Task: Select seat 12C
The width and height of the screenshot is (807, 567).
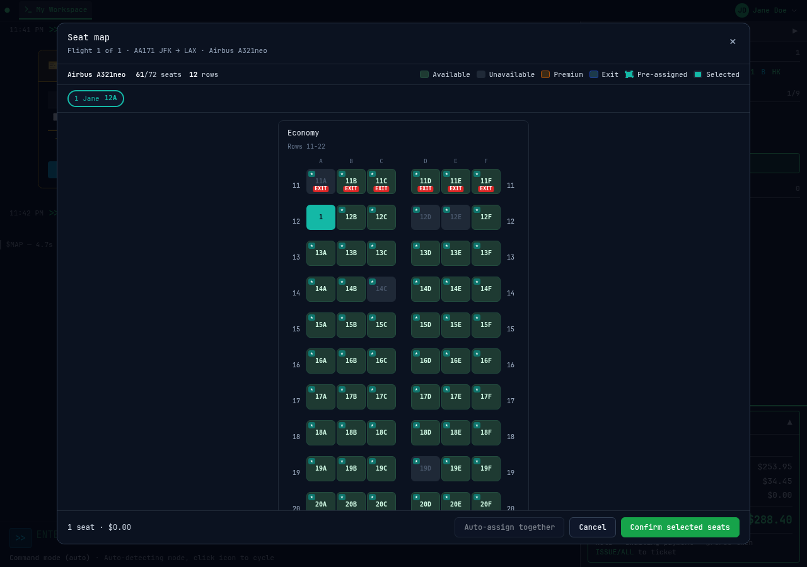Action: coord(381,217)
